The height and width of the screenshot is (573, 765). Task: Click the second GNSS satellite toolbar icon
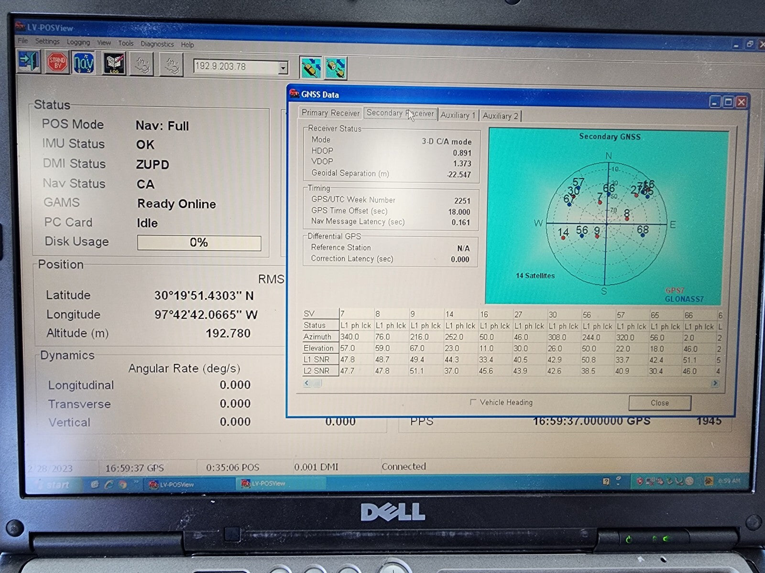pyautogui.click(x=336, y=68)
